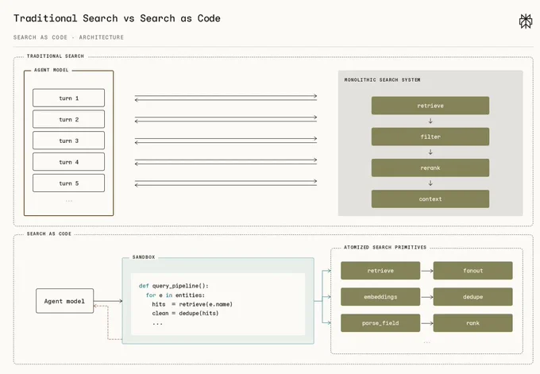540x374 pixels.
Task: Click 'hits = retrieve(e.name)' code line
Action: pos(192,304)
